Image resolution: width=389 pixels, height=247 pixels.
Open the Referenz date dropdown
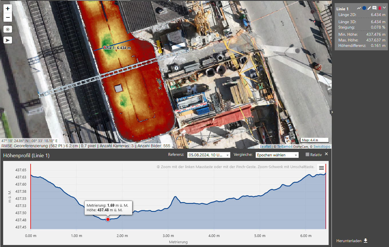point(209,155)
